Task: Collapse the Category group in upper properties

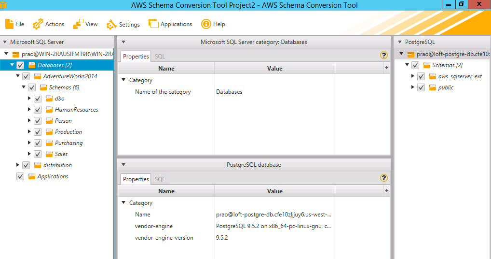Action: coord(123,80)
